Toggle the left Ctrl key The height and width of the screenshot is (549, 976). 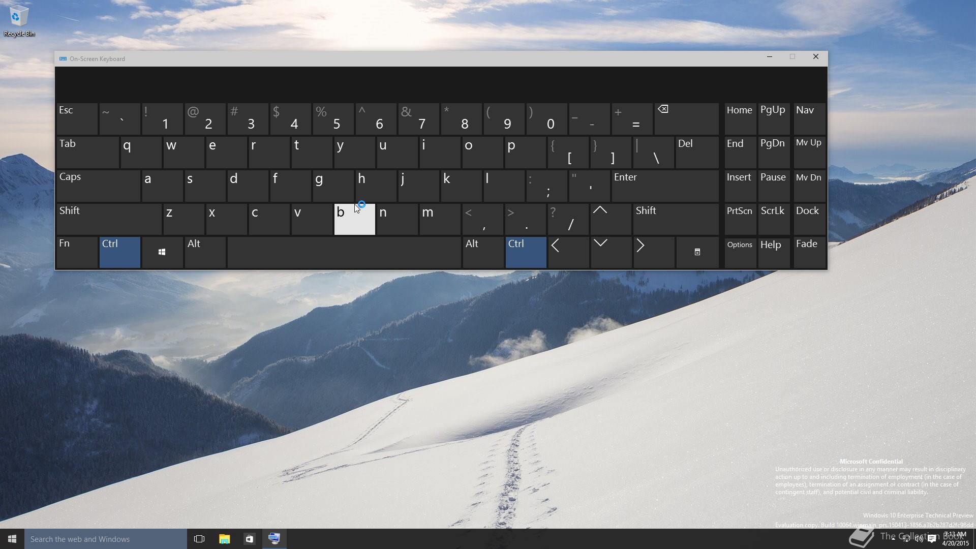(x=119, y=252)
